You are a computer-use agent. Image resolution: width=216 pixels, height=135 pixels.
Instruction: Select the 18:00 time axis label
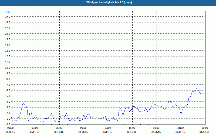[x=156, y=128]
